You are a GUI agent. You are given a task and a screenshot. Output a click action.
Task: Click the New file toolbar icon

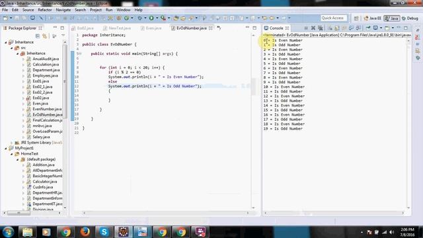[5, 18]
